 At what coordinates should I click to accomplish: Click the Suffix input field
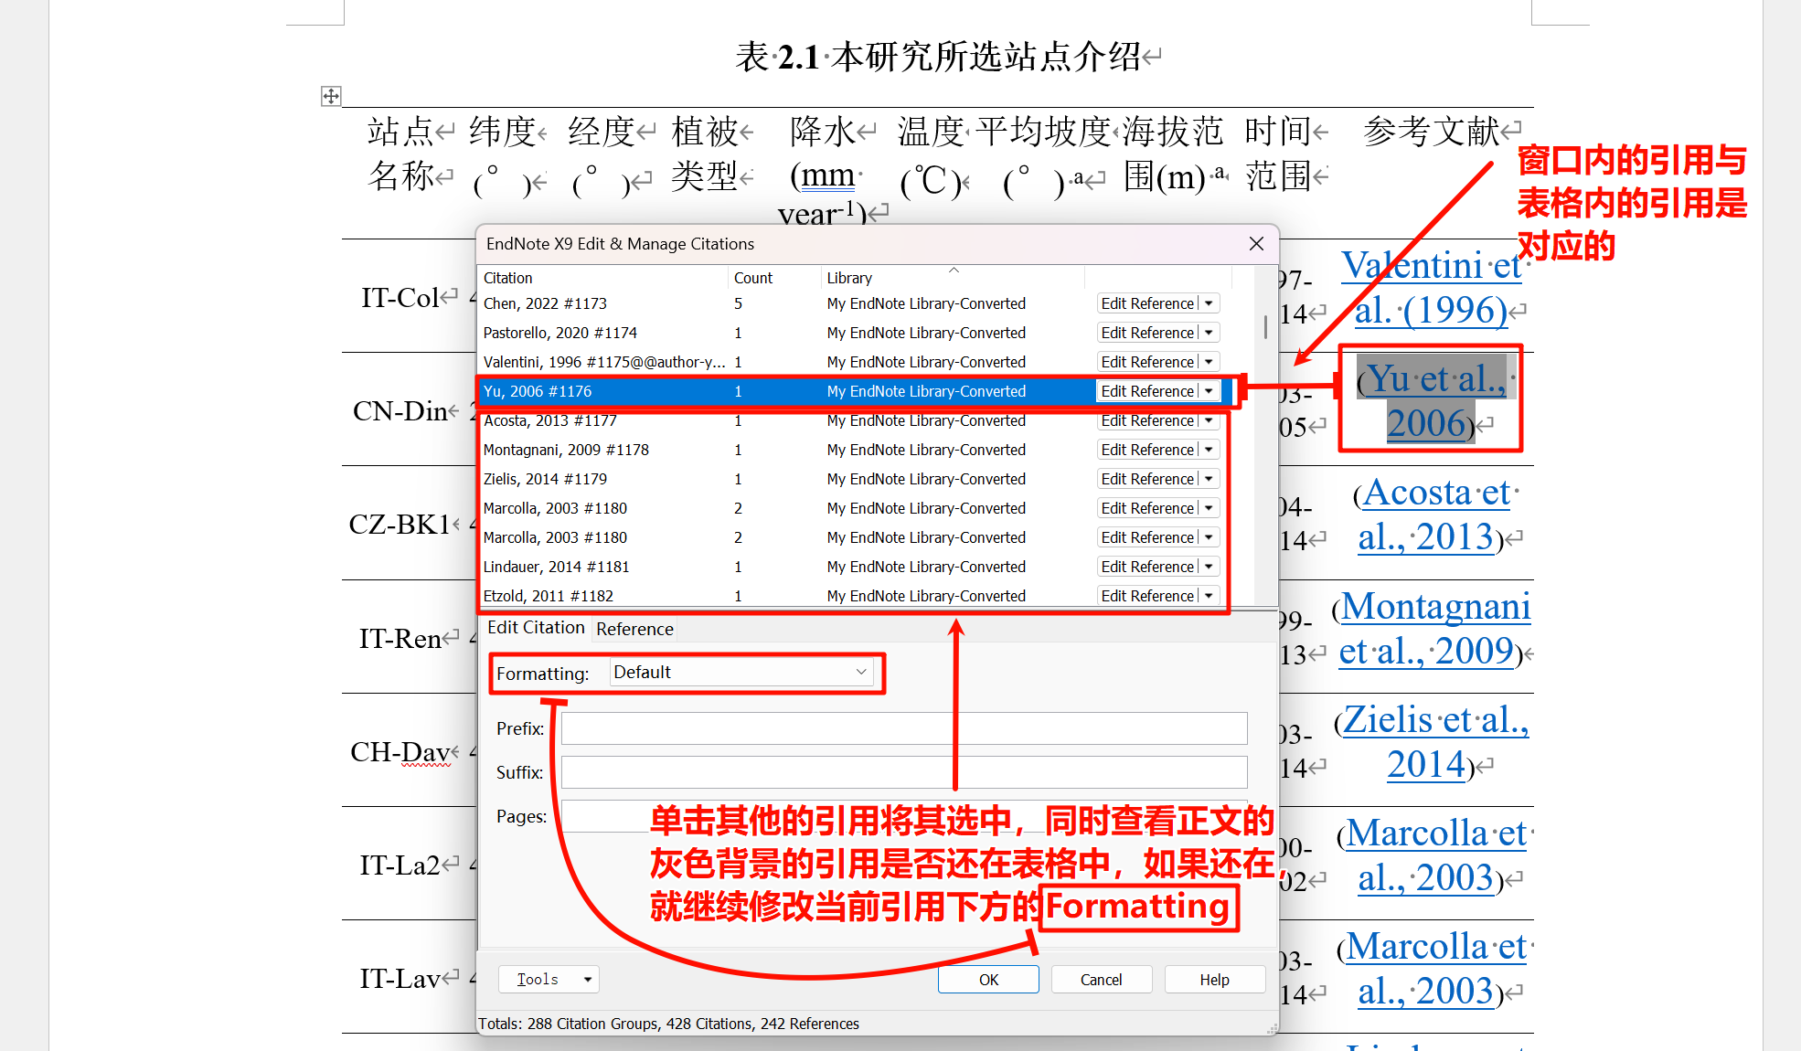coord(903,772)
